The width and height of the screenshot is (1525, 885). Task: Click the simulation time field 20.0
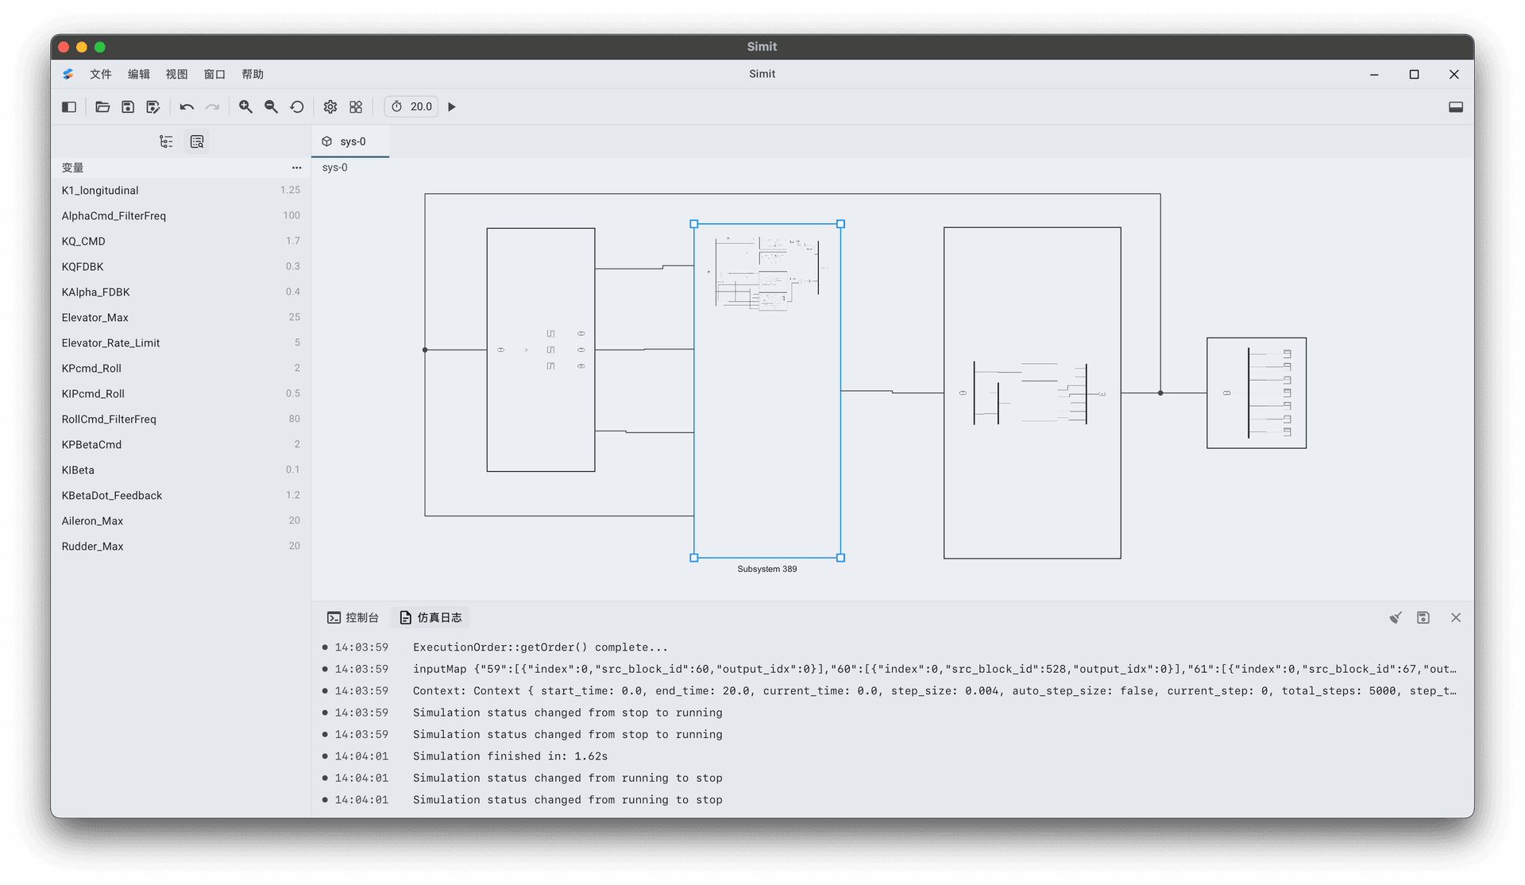420,106
